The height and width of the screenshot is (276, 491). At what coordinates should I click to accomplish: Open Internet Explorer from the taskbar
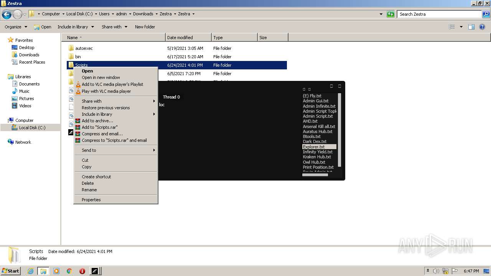coord(31,271)
